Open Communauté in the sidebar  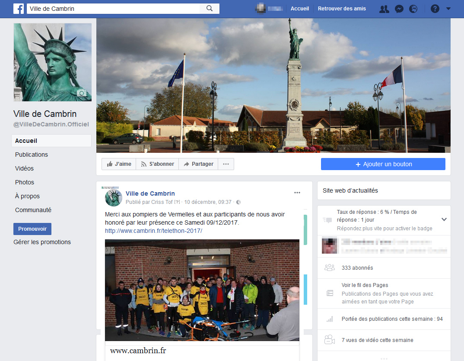[33, 210]
